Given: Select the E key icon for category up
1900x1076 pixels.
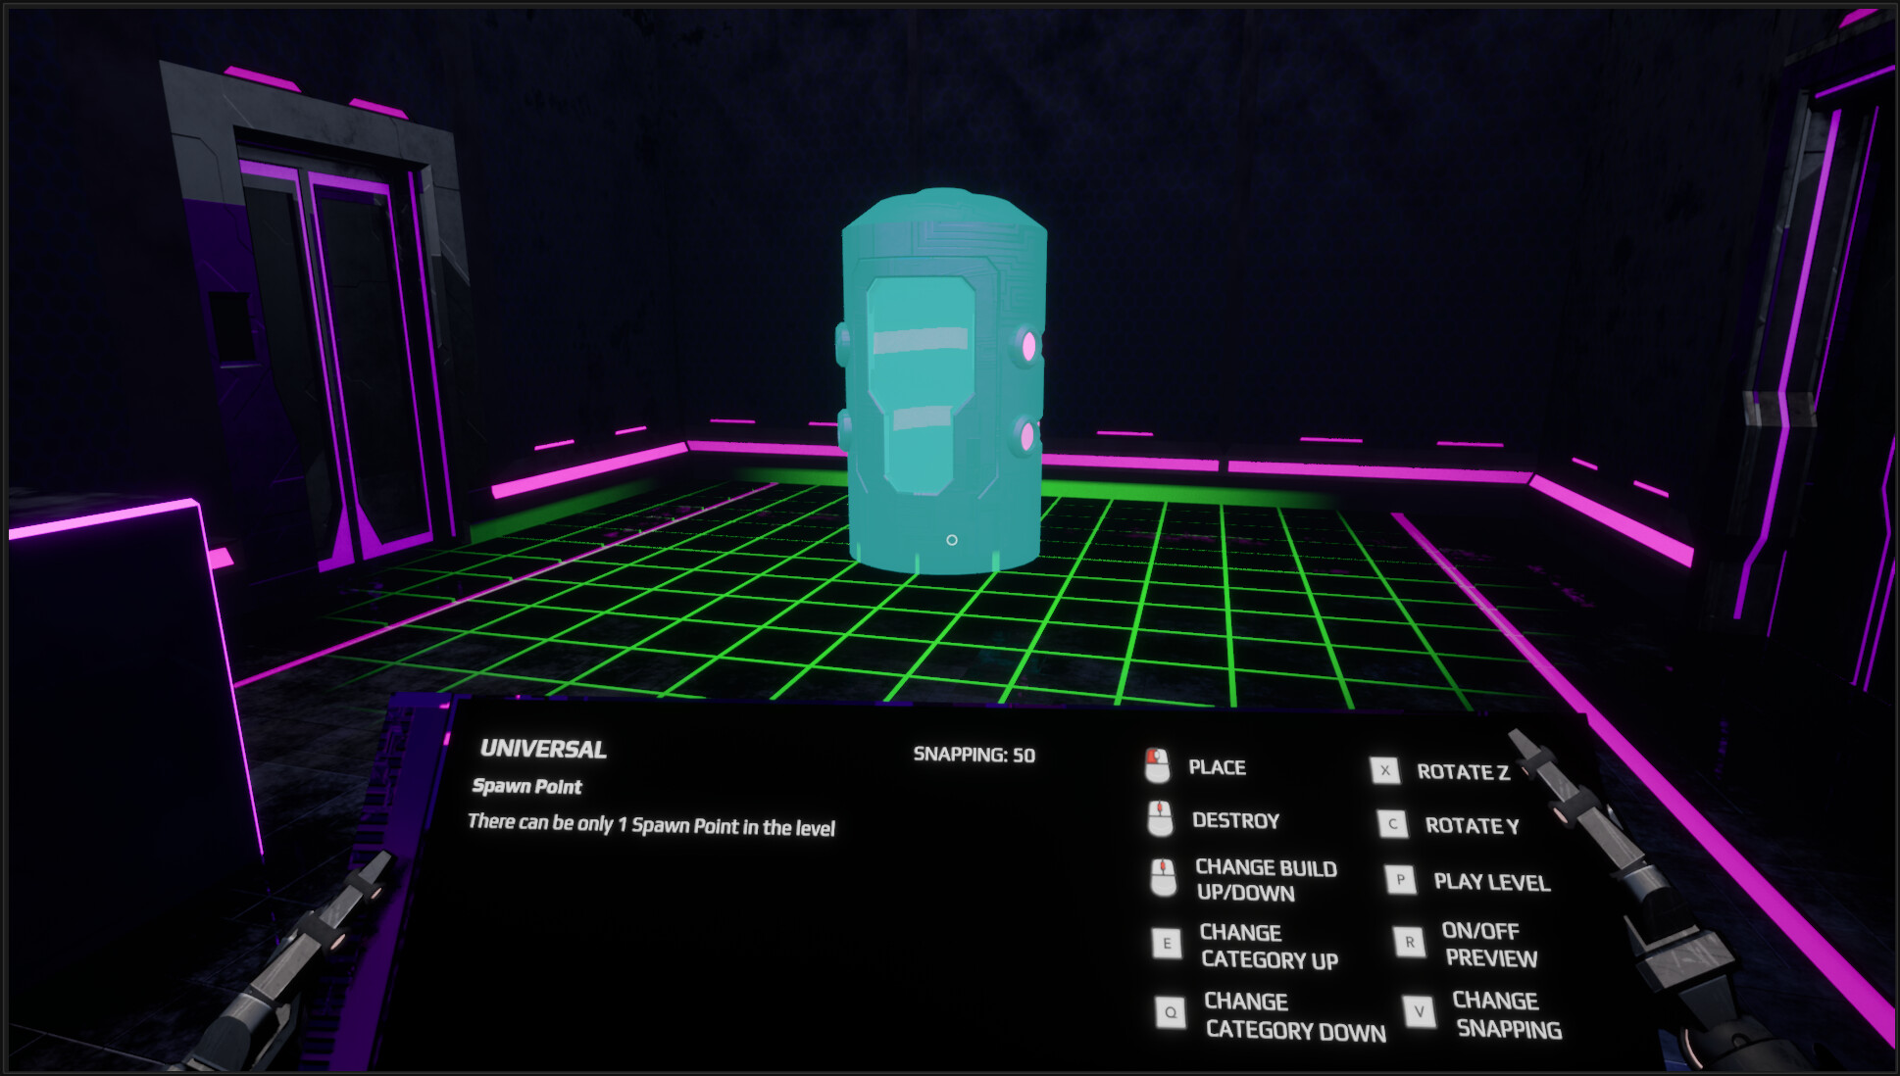Looking at the screenshot, I should [x=1167, y=944].
